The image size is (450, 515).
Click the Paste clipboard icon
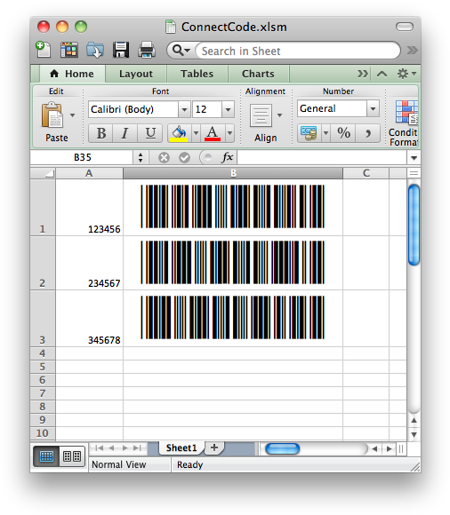(52, 115)
